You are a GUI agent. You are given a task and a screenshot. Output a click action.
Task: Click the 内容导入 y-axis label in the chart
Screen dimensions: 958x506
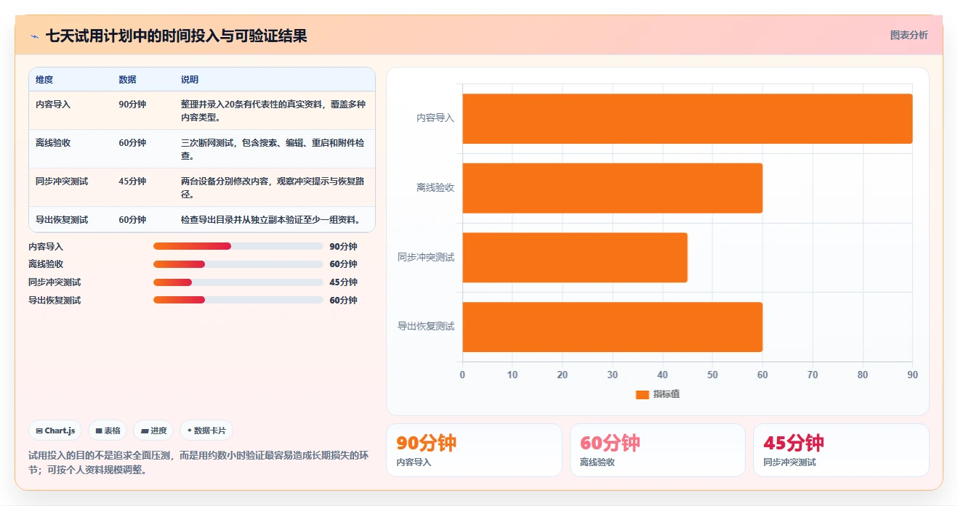coord(435,118)
